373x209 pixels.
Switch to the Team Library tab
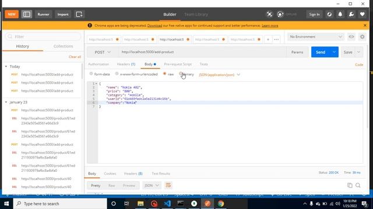[196, 14]
